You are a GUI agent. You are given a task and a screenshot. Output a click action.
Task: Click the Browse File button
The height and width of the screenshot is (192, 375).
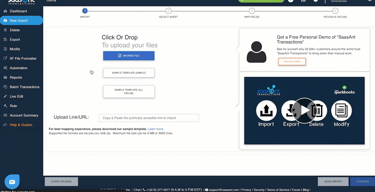[129, 56]
